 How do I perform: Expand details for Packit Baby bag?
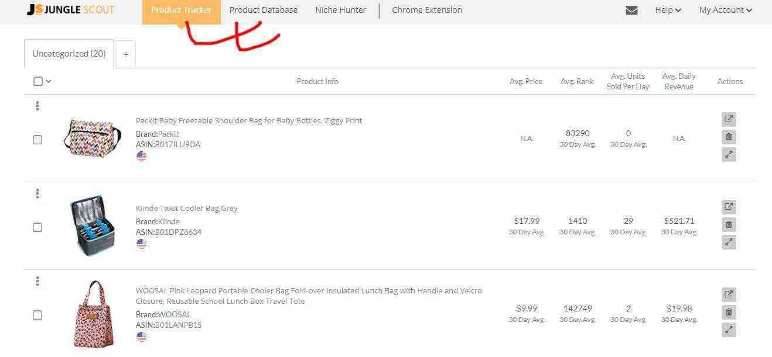pyautogui.click(x=729, y=154)
